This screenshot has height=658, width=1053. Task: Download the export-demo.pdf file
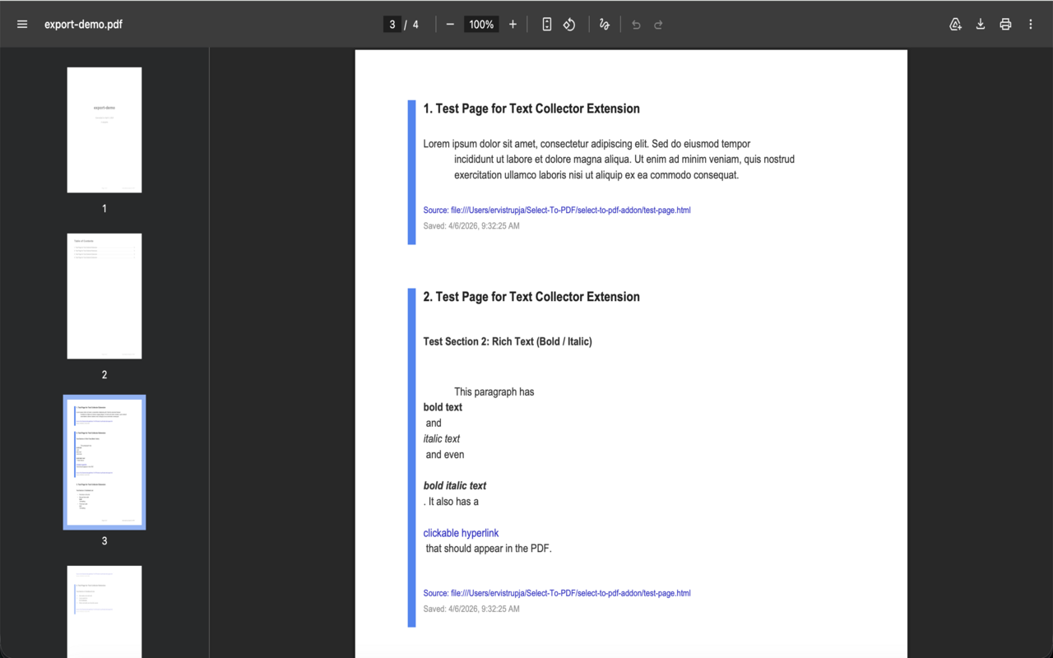980,24
